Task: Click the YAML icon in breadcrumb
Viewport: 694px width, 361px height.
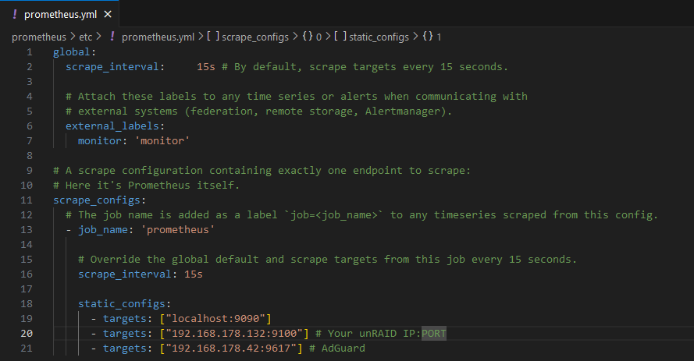Action: pyautogui.click(x=112, y=36)
